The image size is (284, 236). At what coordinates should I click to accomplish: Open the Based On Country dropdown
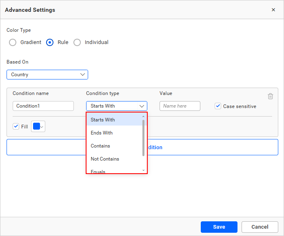pos(47,75)
